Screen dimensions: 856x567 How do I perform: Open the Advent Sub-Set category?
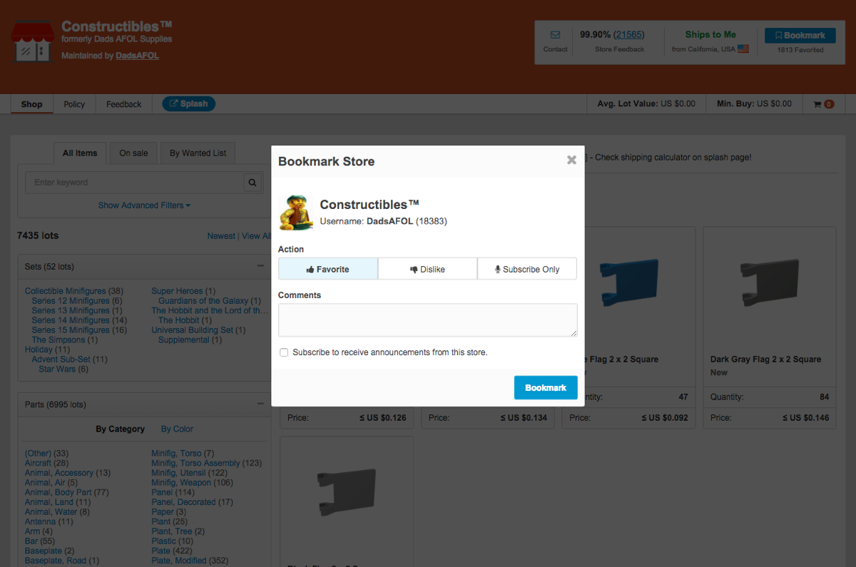(61, 359)
